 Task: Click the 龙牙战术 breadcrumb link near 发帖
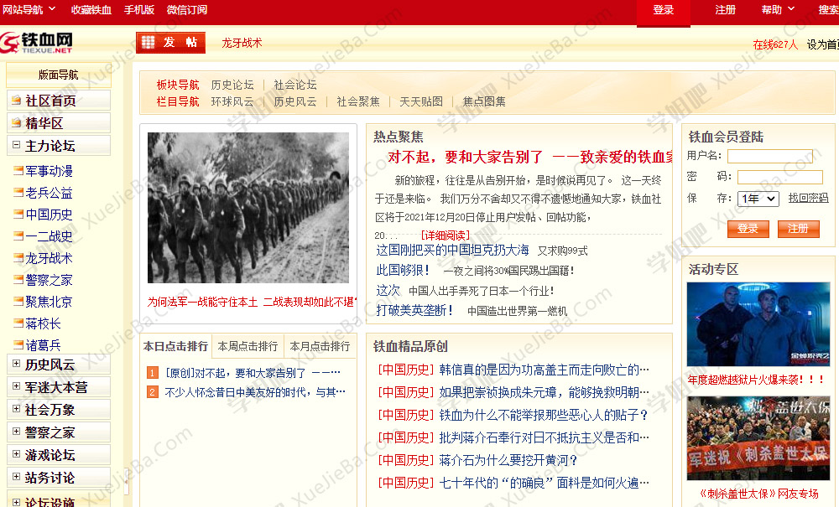point(242,43)
